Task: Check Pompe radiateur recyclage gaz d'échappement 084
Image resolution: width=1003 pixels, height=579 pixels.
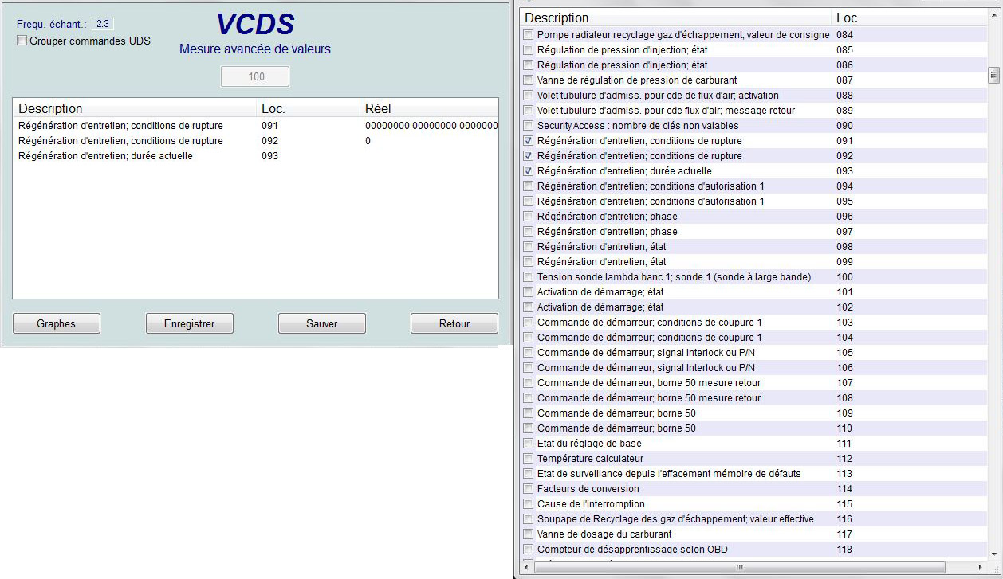Action: tap(528, 35)
